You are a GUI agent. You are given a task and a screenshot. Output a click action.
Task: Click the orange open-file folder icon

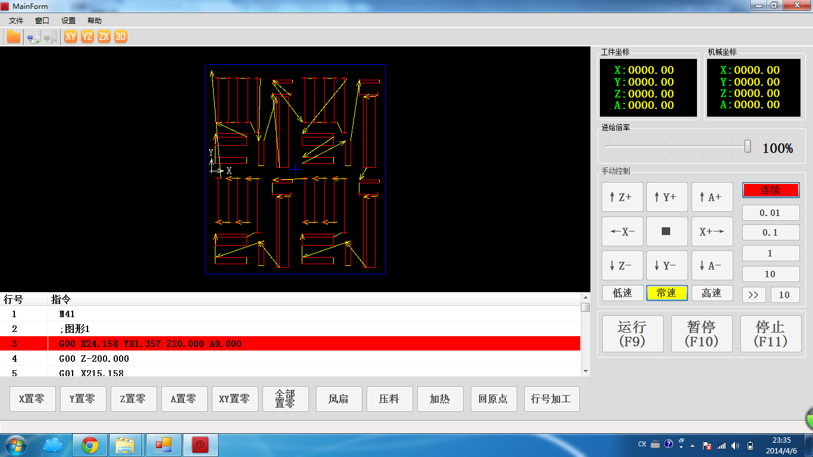pos(13,37)
